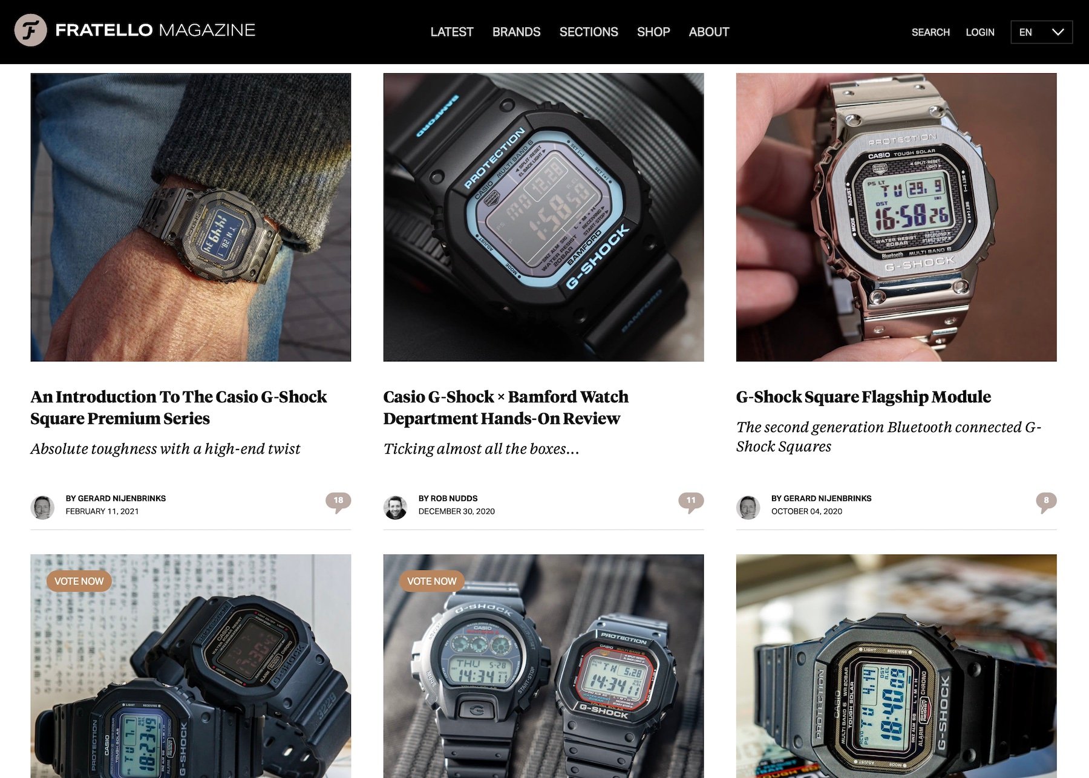Image resolution: width=1089 pixels, height=778 pixels.
Task: Click the language selector chevron arrow
Action: 1058,32
